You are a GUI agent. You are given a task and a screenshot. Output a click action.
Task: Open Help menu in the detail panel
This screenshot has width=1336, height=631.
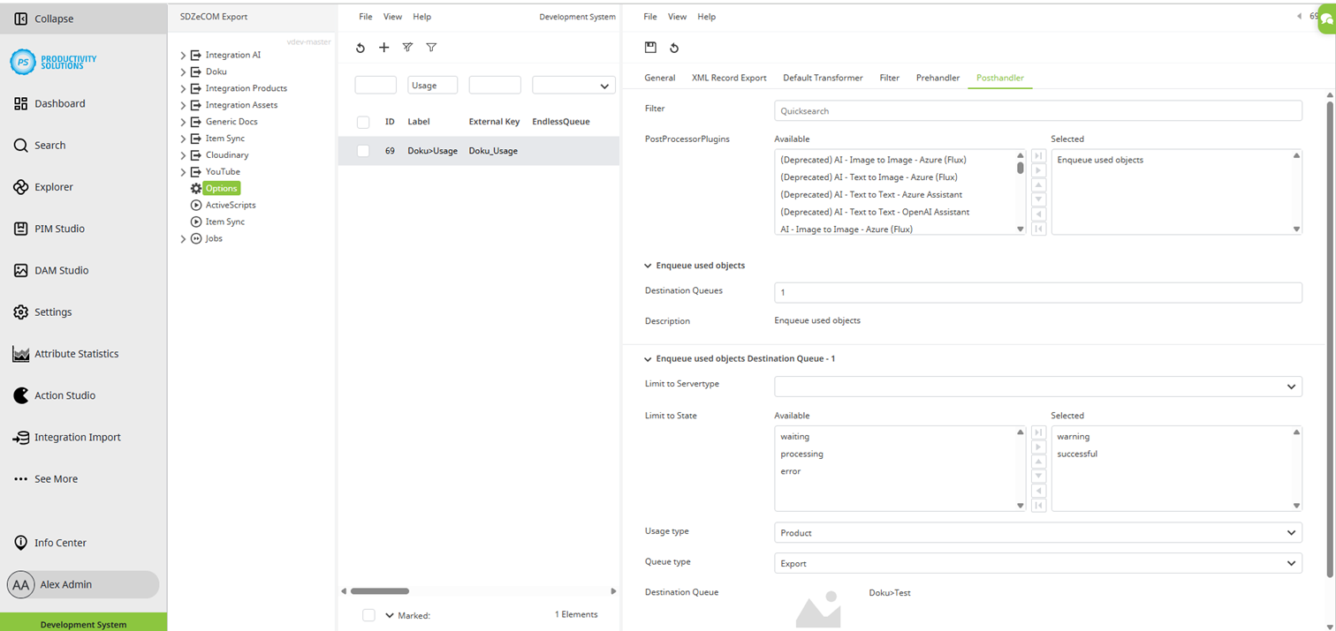(706, 17)
